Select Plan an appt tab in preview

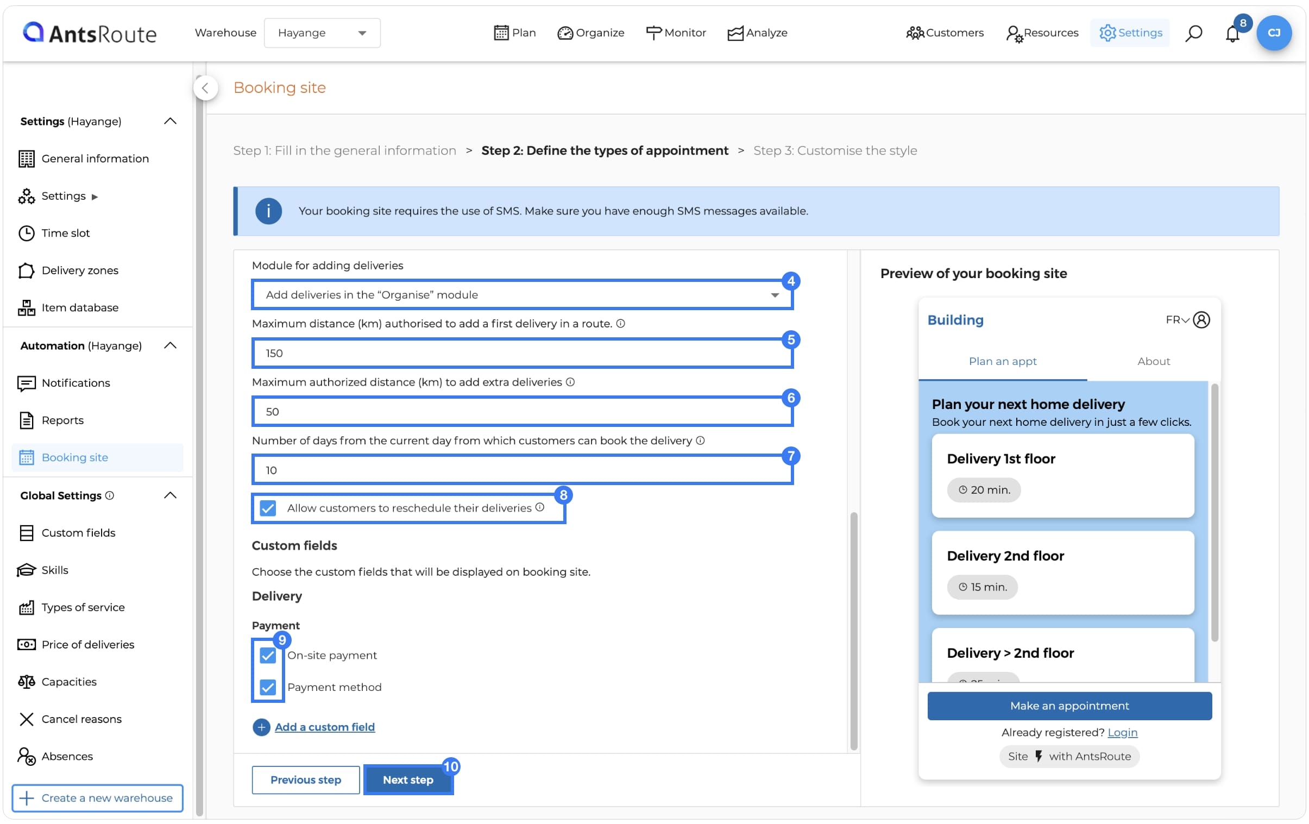pyautogui.click(x=1003, y=361)
